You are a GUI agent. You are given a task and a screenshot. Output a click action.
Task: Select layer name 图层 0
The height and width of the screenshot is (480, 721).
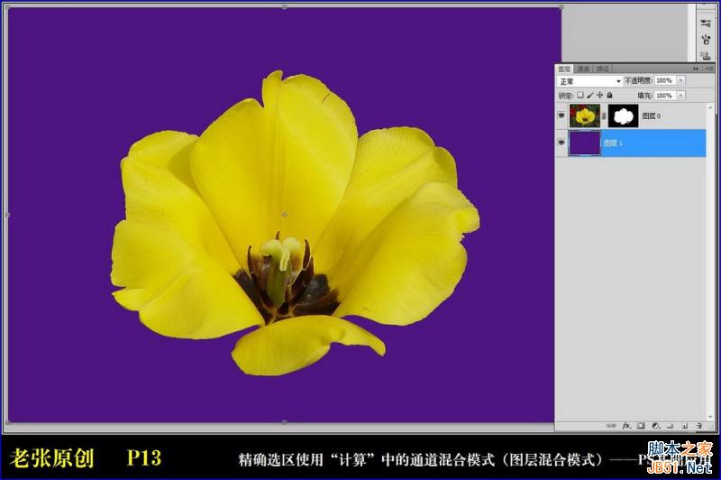(651, 116)
